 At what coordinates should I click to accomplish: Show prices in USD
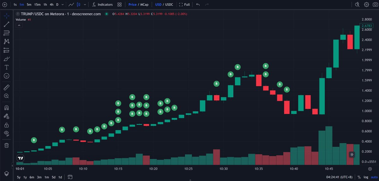click(158, 5)
